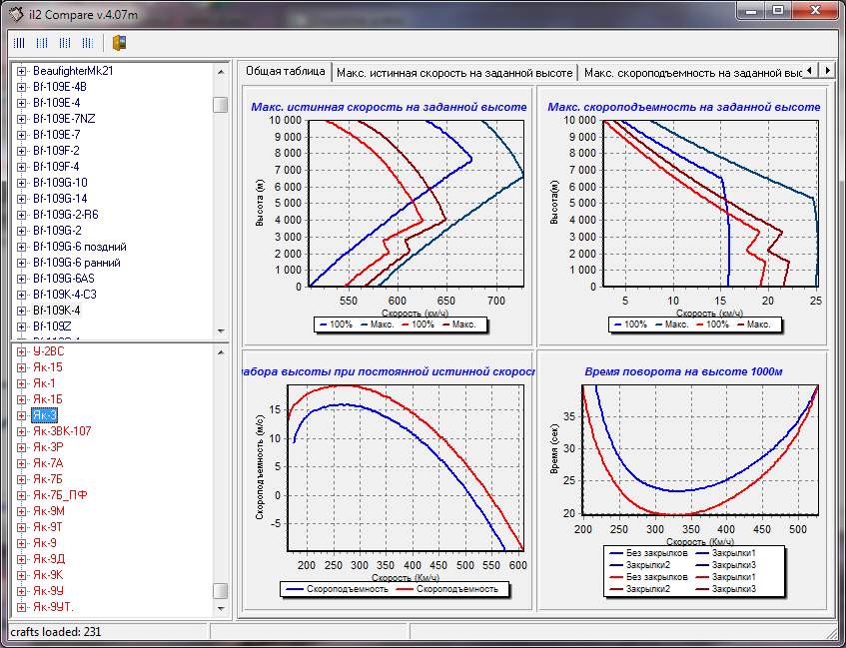The width and height of the screenshot is (846, 648).
Task: Click the lower list scrollbar thumb
Action: point(221,590)
